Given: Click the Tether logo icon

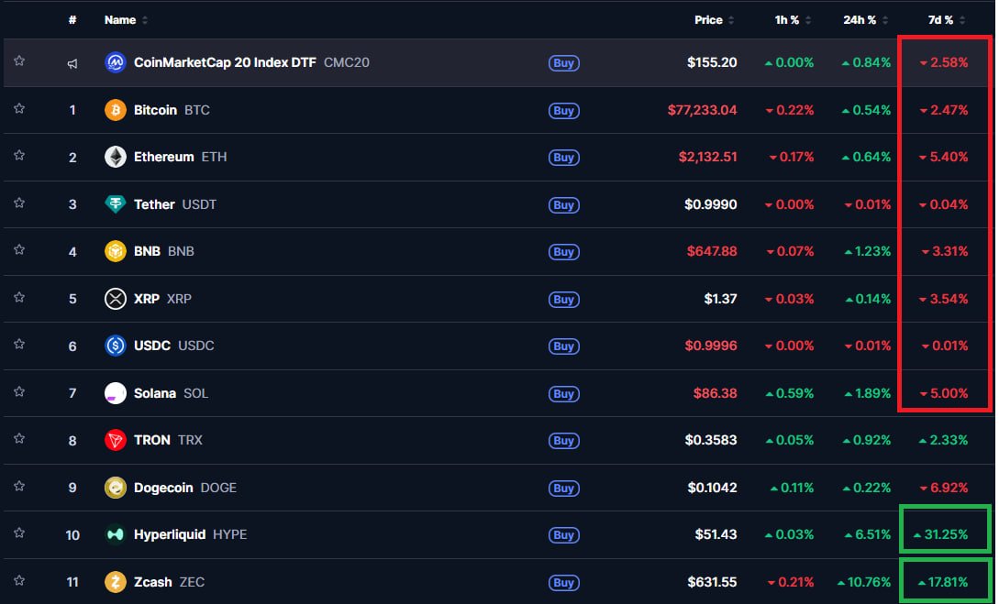Looking at the screenshot, I should pyautogui.click(x=116, y=204).
